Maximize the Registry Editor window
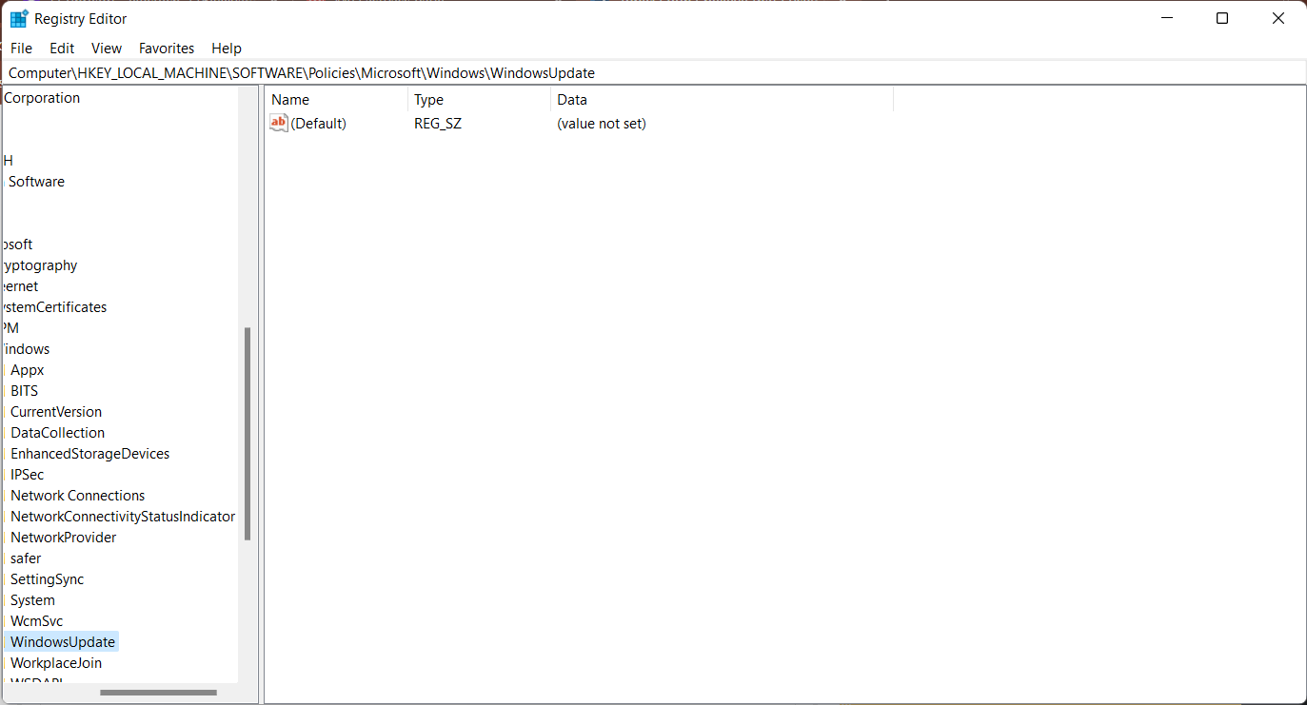This screenshot has width=1307, height=705. (x=1222, y=18)
